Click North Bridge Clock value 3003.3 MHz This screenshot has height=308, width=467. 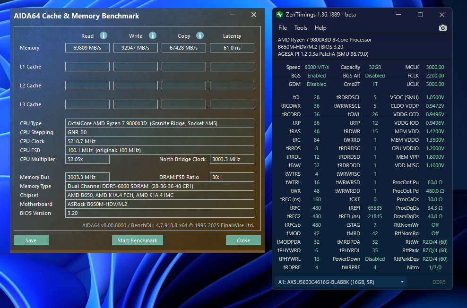click(232, 159)
